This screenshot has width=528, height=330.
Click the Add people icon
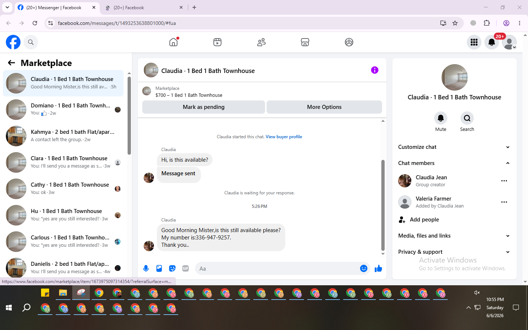402,220
